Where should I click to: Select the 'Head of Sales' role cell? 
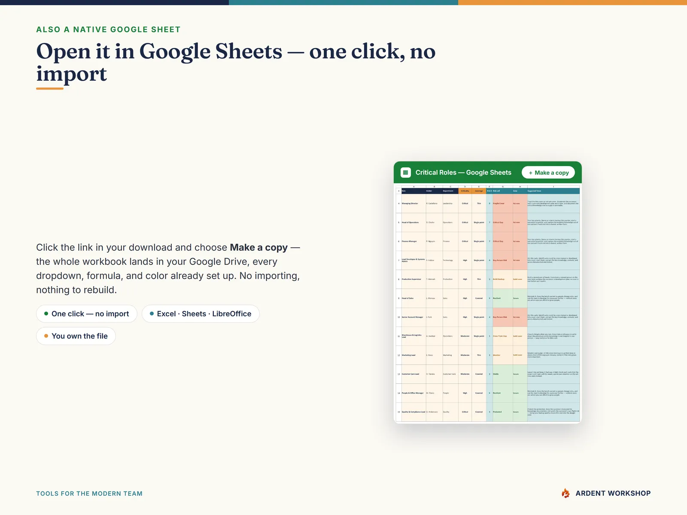[413, 298]
